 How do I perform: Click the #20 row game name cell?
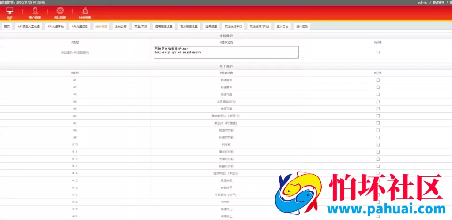(x=226, y=216)
